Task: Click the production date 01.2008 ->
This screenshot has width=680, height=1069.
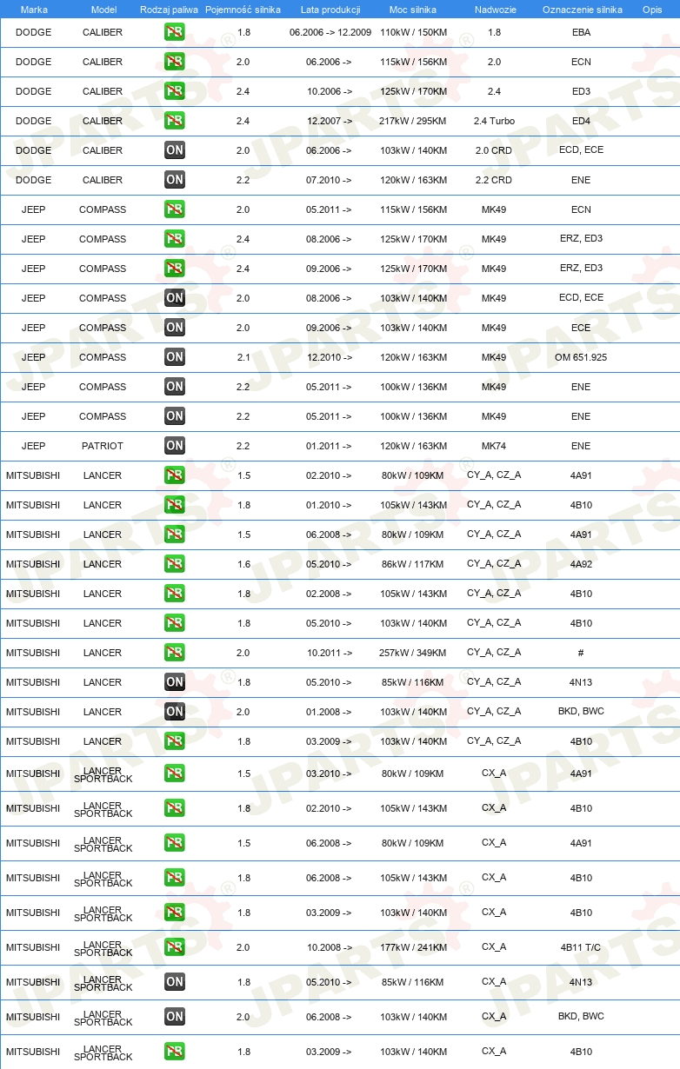Action: (329, 712)
